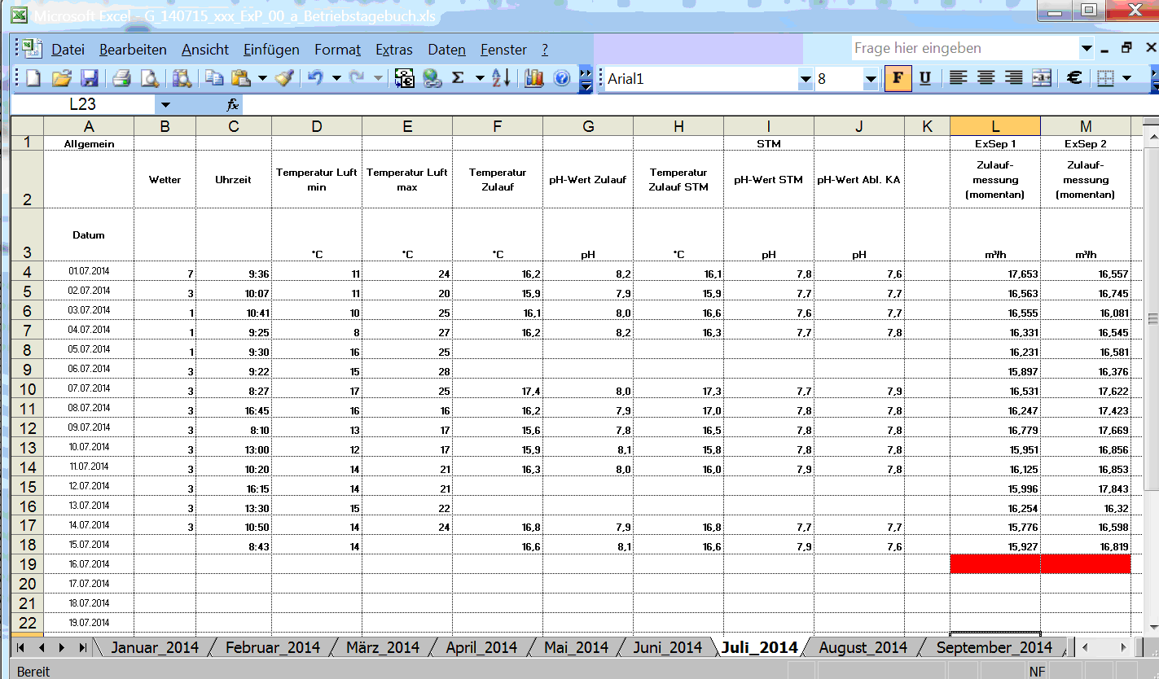Select the red cell M19
1159x679 pixels.
[x=1086, y=563]
